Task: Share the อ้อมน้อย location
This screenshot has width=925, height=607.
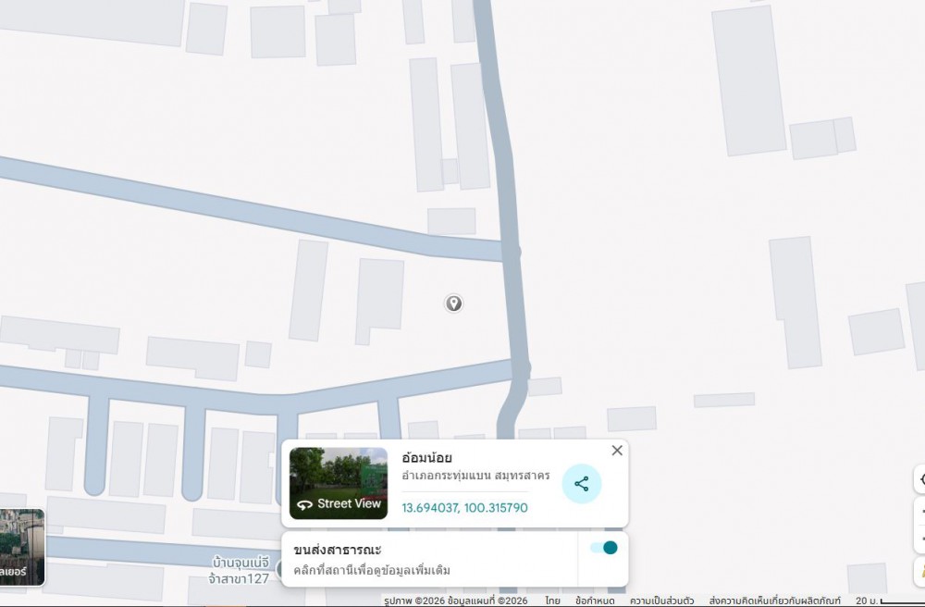Action: [x=582, y=484]
